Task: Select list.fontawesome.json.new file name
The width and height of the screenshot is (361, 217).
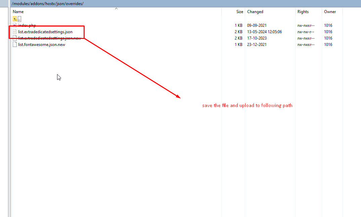Action: click(42, 45)
